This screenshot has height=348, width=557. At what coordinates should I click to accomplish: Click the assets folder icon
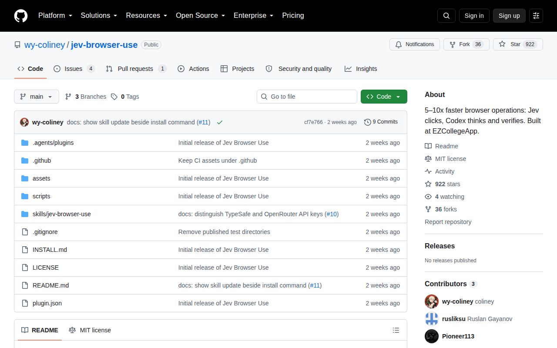pos(25,178)
